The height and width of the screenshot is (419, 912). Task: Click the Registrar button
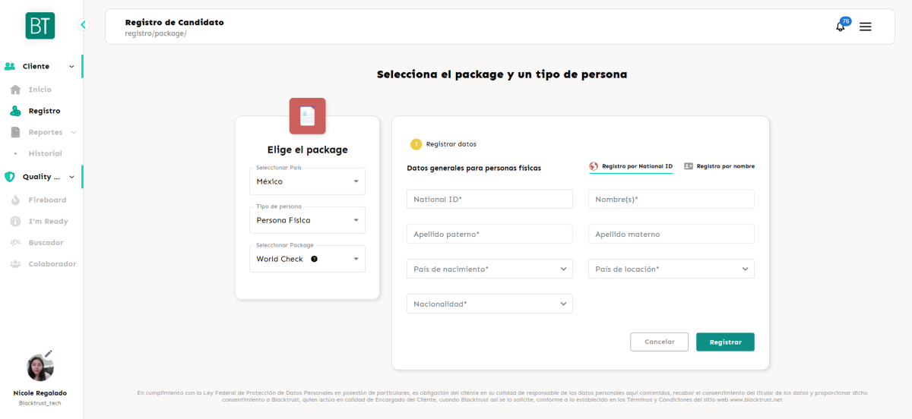point(725,342)
